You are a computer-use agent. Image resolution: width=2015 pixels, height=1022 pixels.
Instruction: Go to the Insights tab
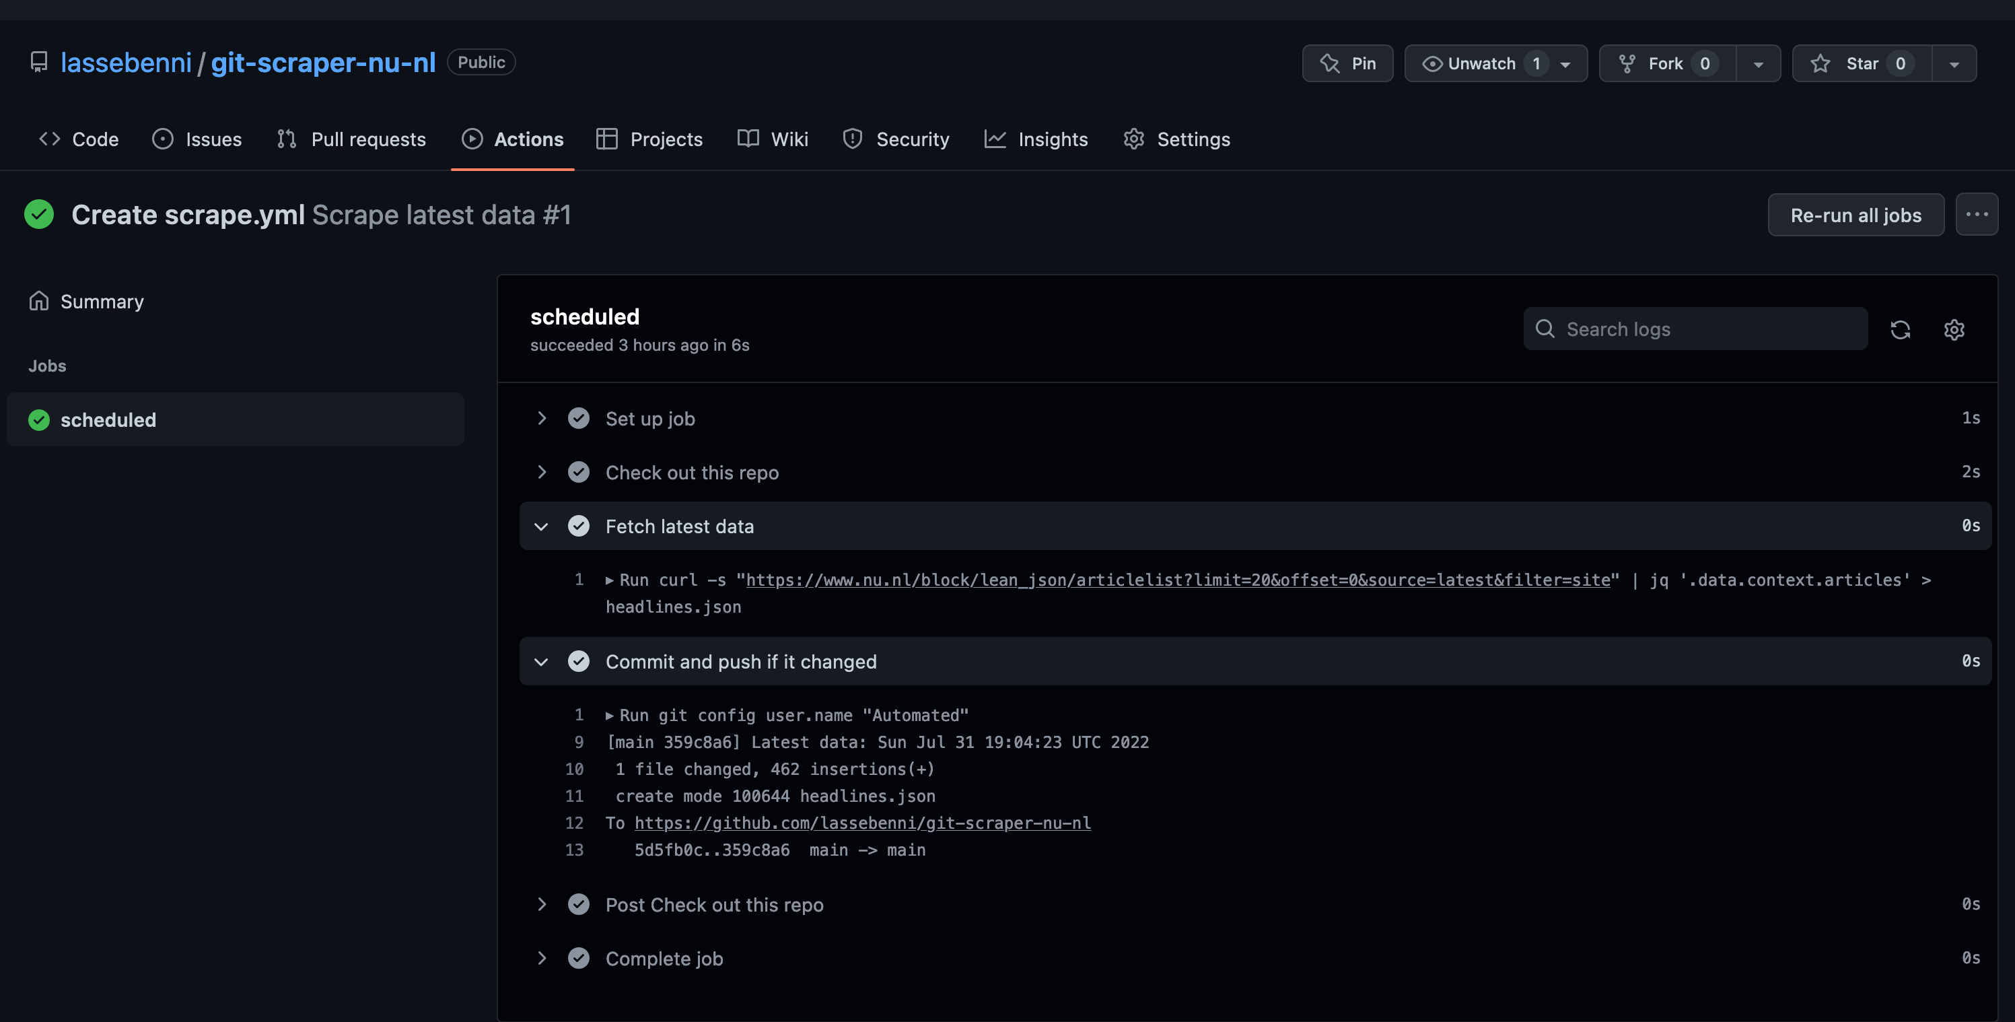click(1036, 139)
